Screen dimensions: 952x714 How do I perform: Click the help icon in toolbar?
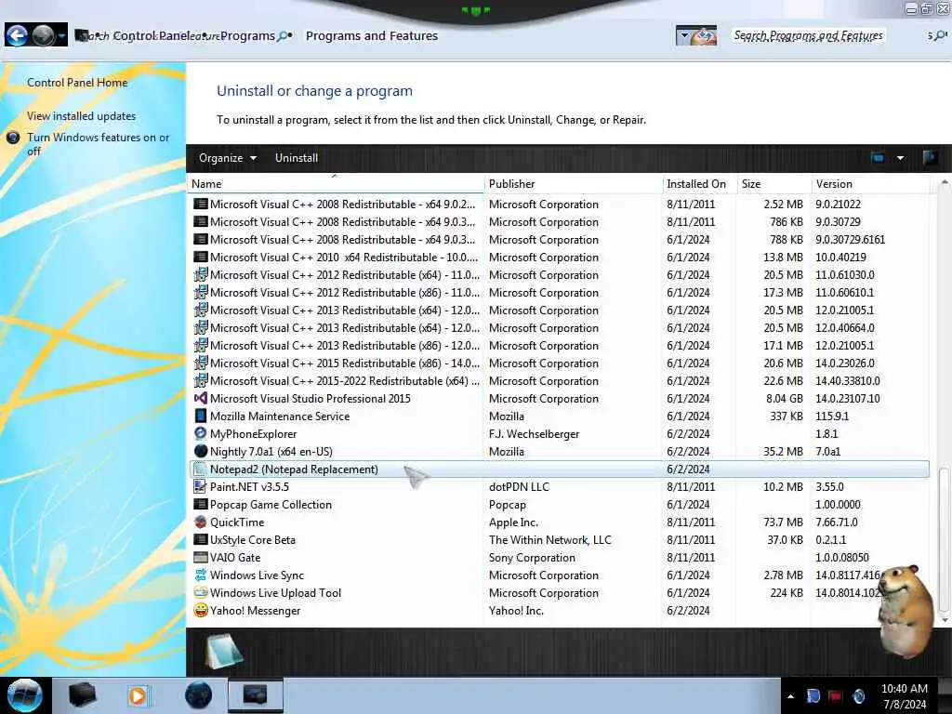tap(929, 158)
